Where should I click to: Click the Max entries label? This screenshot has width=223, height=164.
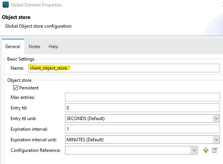point(23,97)
